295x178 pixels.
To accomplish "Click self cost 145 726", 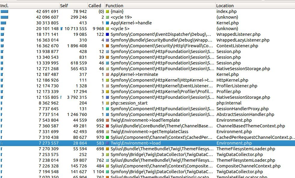I will [79, 166].
